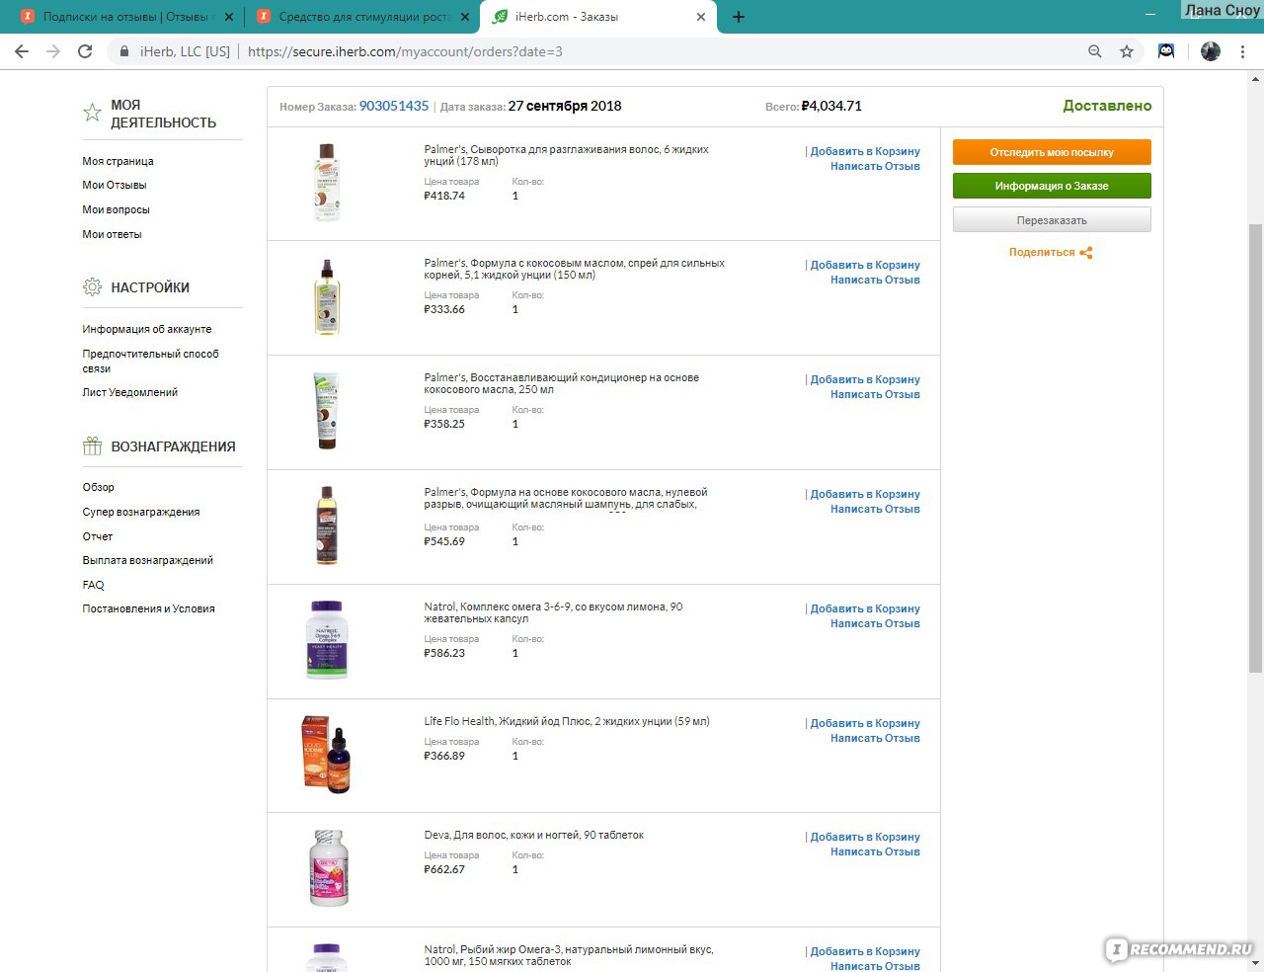Open Моя страница in the sidebar
Image resolution: width=1264 pixels, height=972 pixels.
coord(118,161)
